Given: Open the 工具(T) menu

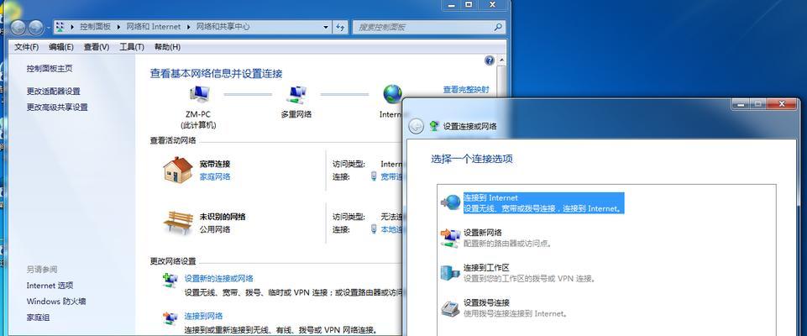Looking at the screenshot, I should point(131,47).
